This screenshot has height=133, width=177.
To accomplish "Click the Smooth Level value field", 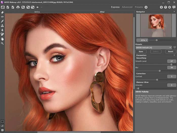I will pyautogui.click(x=171, y=61).
